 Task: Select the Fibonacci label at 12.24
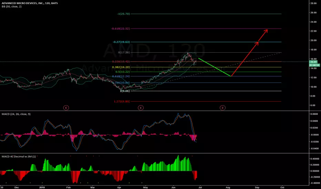tap(121, 76)
